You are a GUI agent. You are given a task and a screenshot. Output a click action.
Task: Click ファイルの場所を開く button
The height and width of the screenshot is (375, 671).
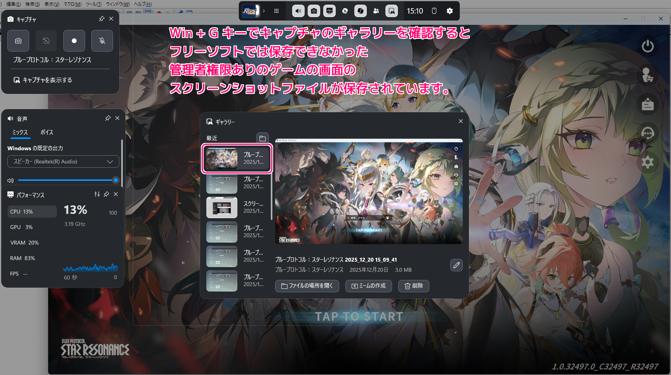tap(307, 286)
